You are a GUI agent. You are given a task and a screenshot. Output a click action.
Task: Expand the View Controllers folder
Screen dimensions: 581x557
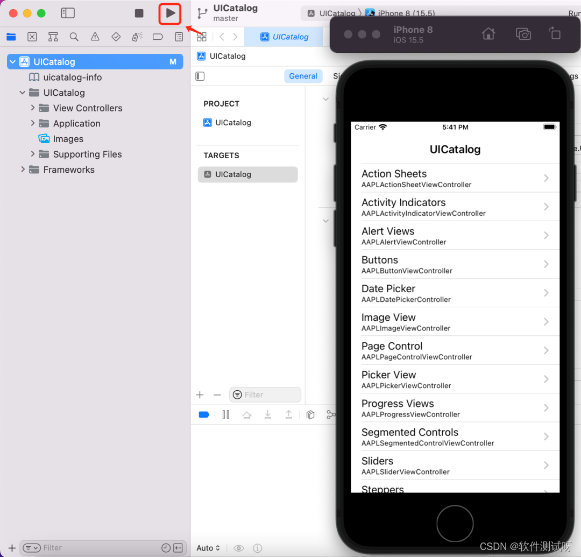pyautogui.click(x=33, y=108)
